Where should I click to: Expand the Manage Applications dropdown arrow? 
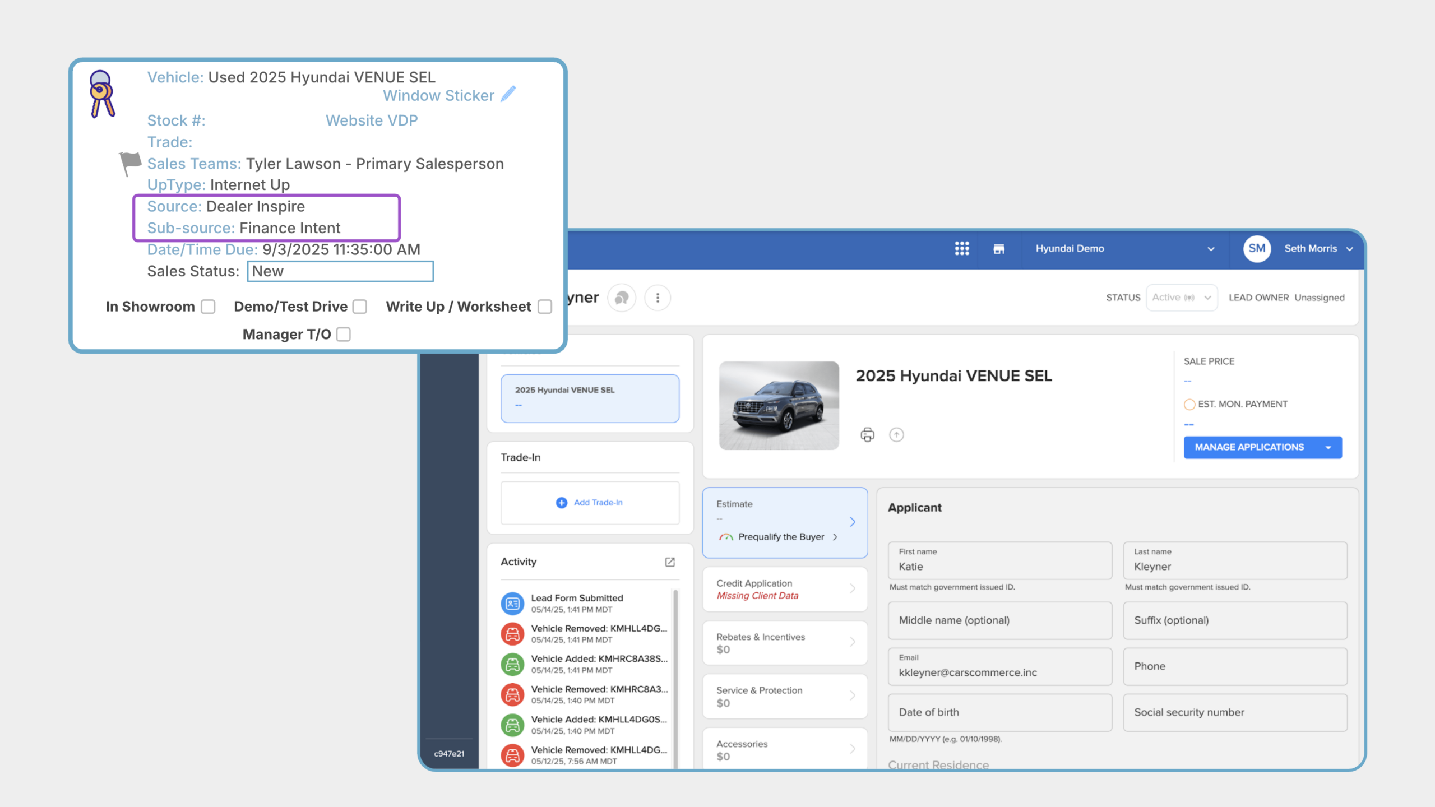(x=1328, y=447)
